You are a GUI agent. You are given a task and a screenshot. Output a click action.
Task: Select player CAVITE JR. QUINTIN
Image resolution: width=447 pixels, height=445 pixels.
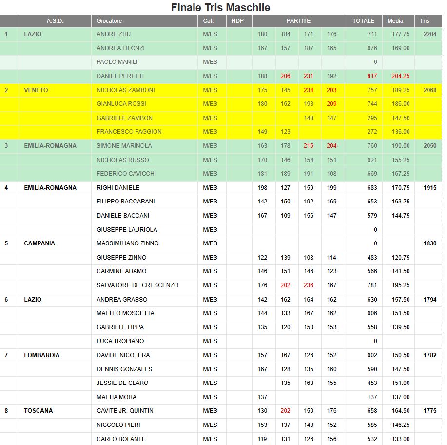click(125, 411)
